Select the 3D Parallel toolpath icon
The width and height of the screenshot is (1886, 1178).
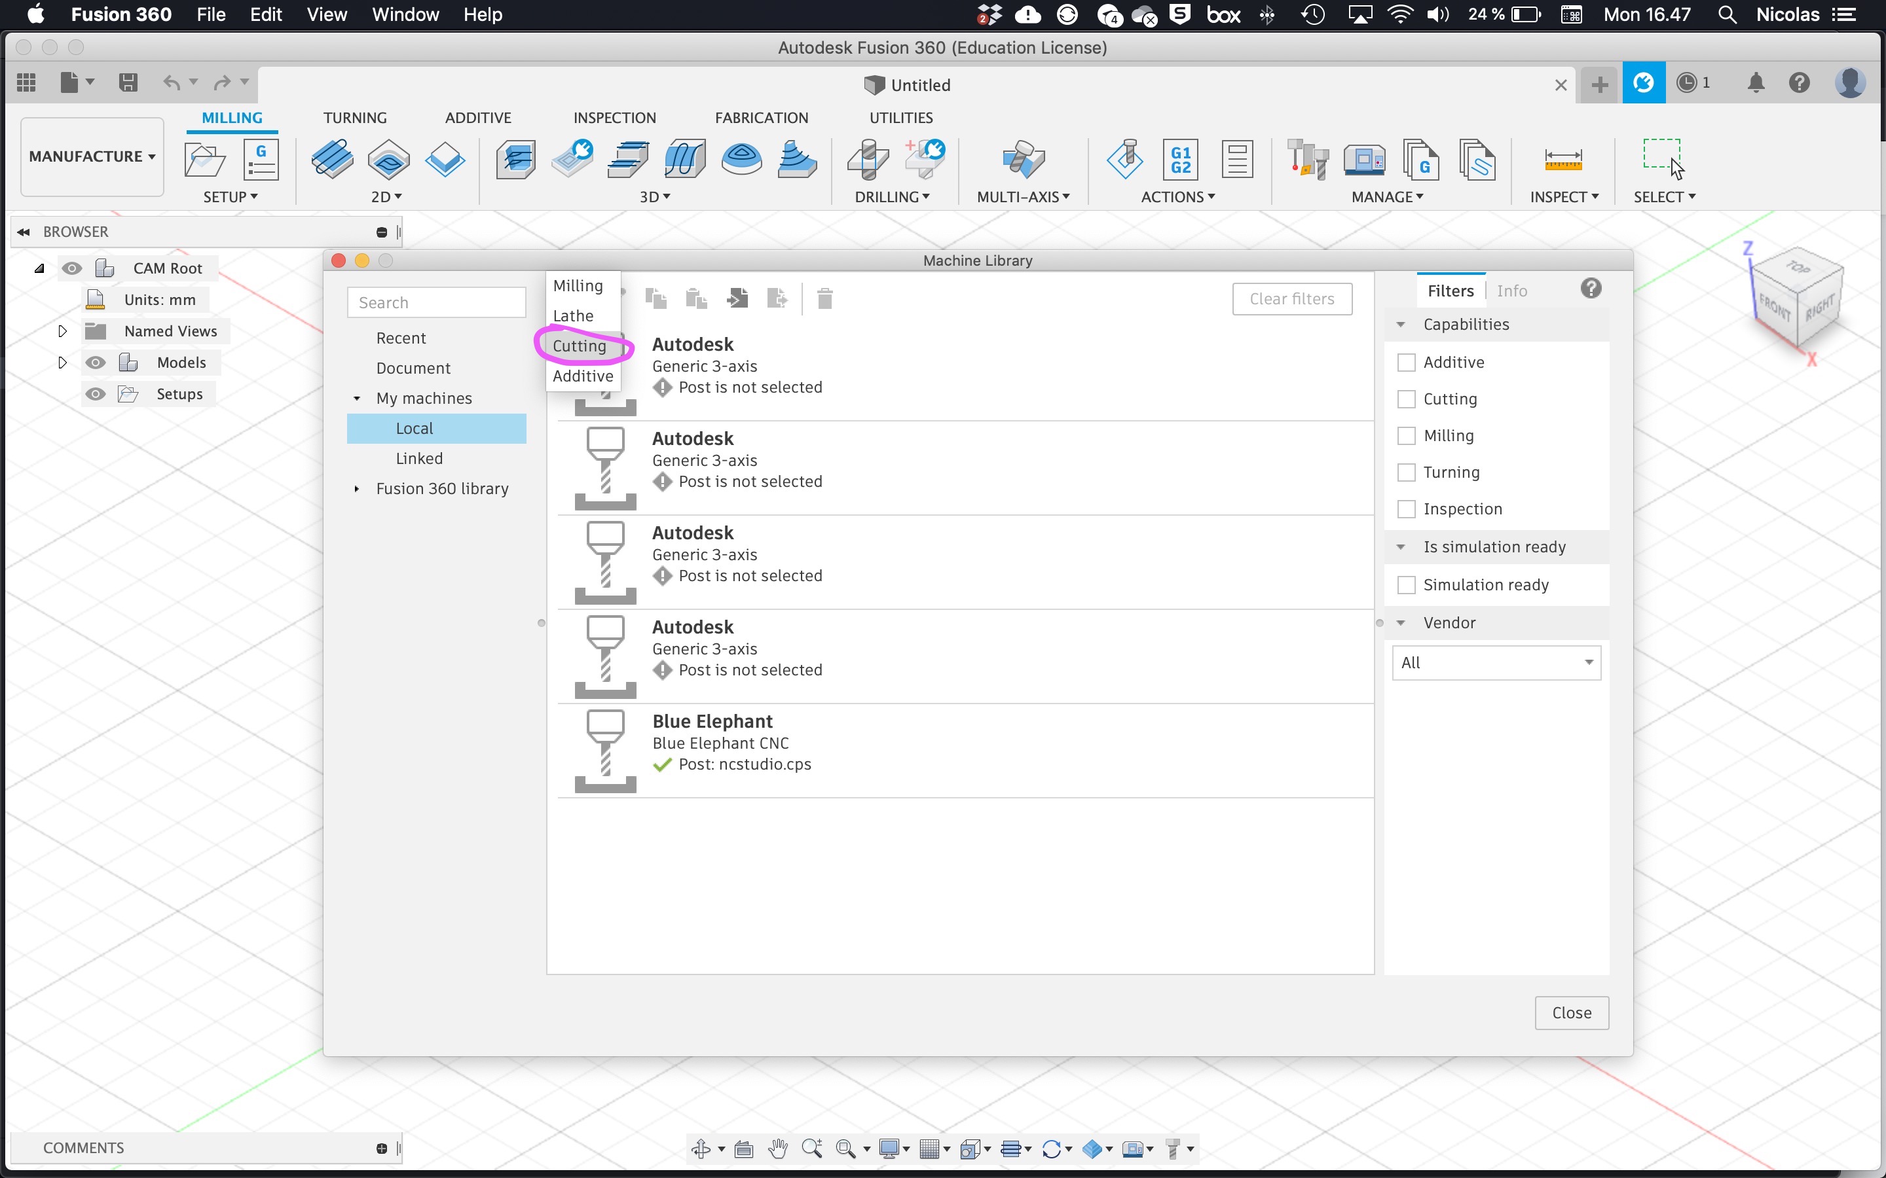pyautogui.click(x=684, y=160)
